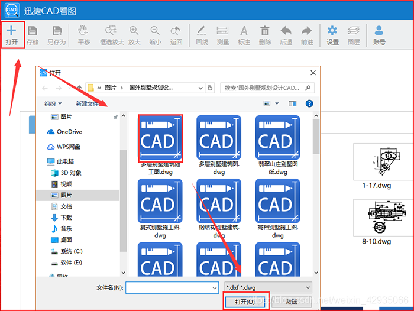This screenshot has width=414, height=311.
Task: Select the 画线 draw line tool
Action: 202,35
